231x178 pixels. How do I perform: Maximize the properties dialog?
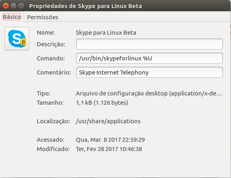(x=21, y=6)
